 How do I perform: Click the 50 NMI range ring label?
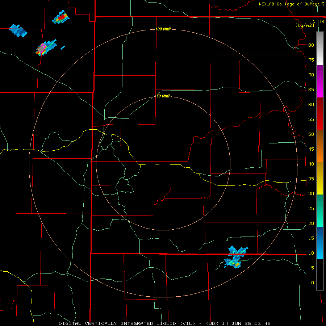[163, 96]
